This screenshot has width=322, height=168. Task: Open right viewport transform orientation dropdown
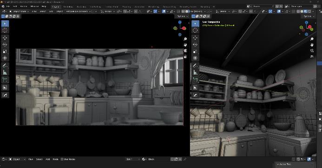coord(223,12)
